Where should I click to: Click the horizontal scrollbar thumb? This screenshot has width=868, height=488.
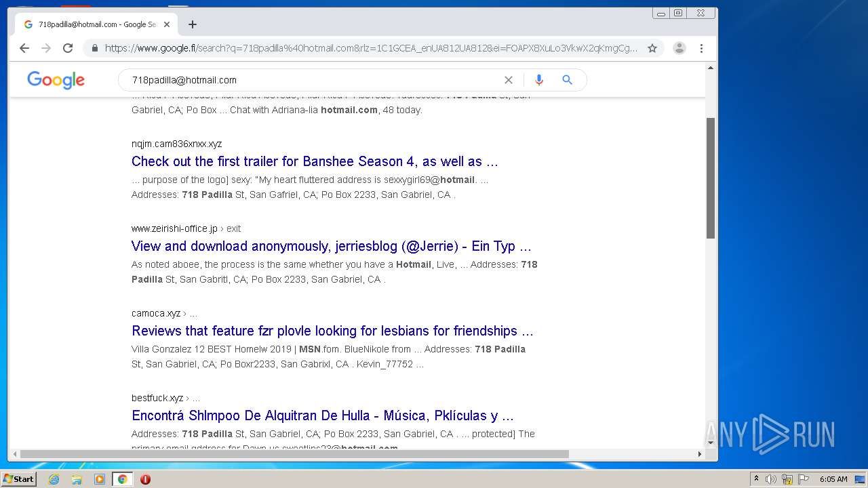click(294, 454)
